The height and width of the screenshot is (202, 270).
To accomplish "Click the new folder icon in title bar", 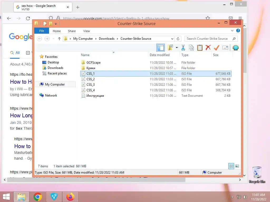I will point(51,23).
